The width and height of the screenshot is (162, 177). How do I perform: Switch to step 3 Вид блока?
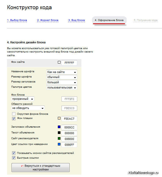(x=76, y=20)
